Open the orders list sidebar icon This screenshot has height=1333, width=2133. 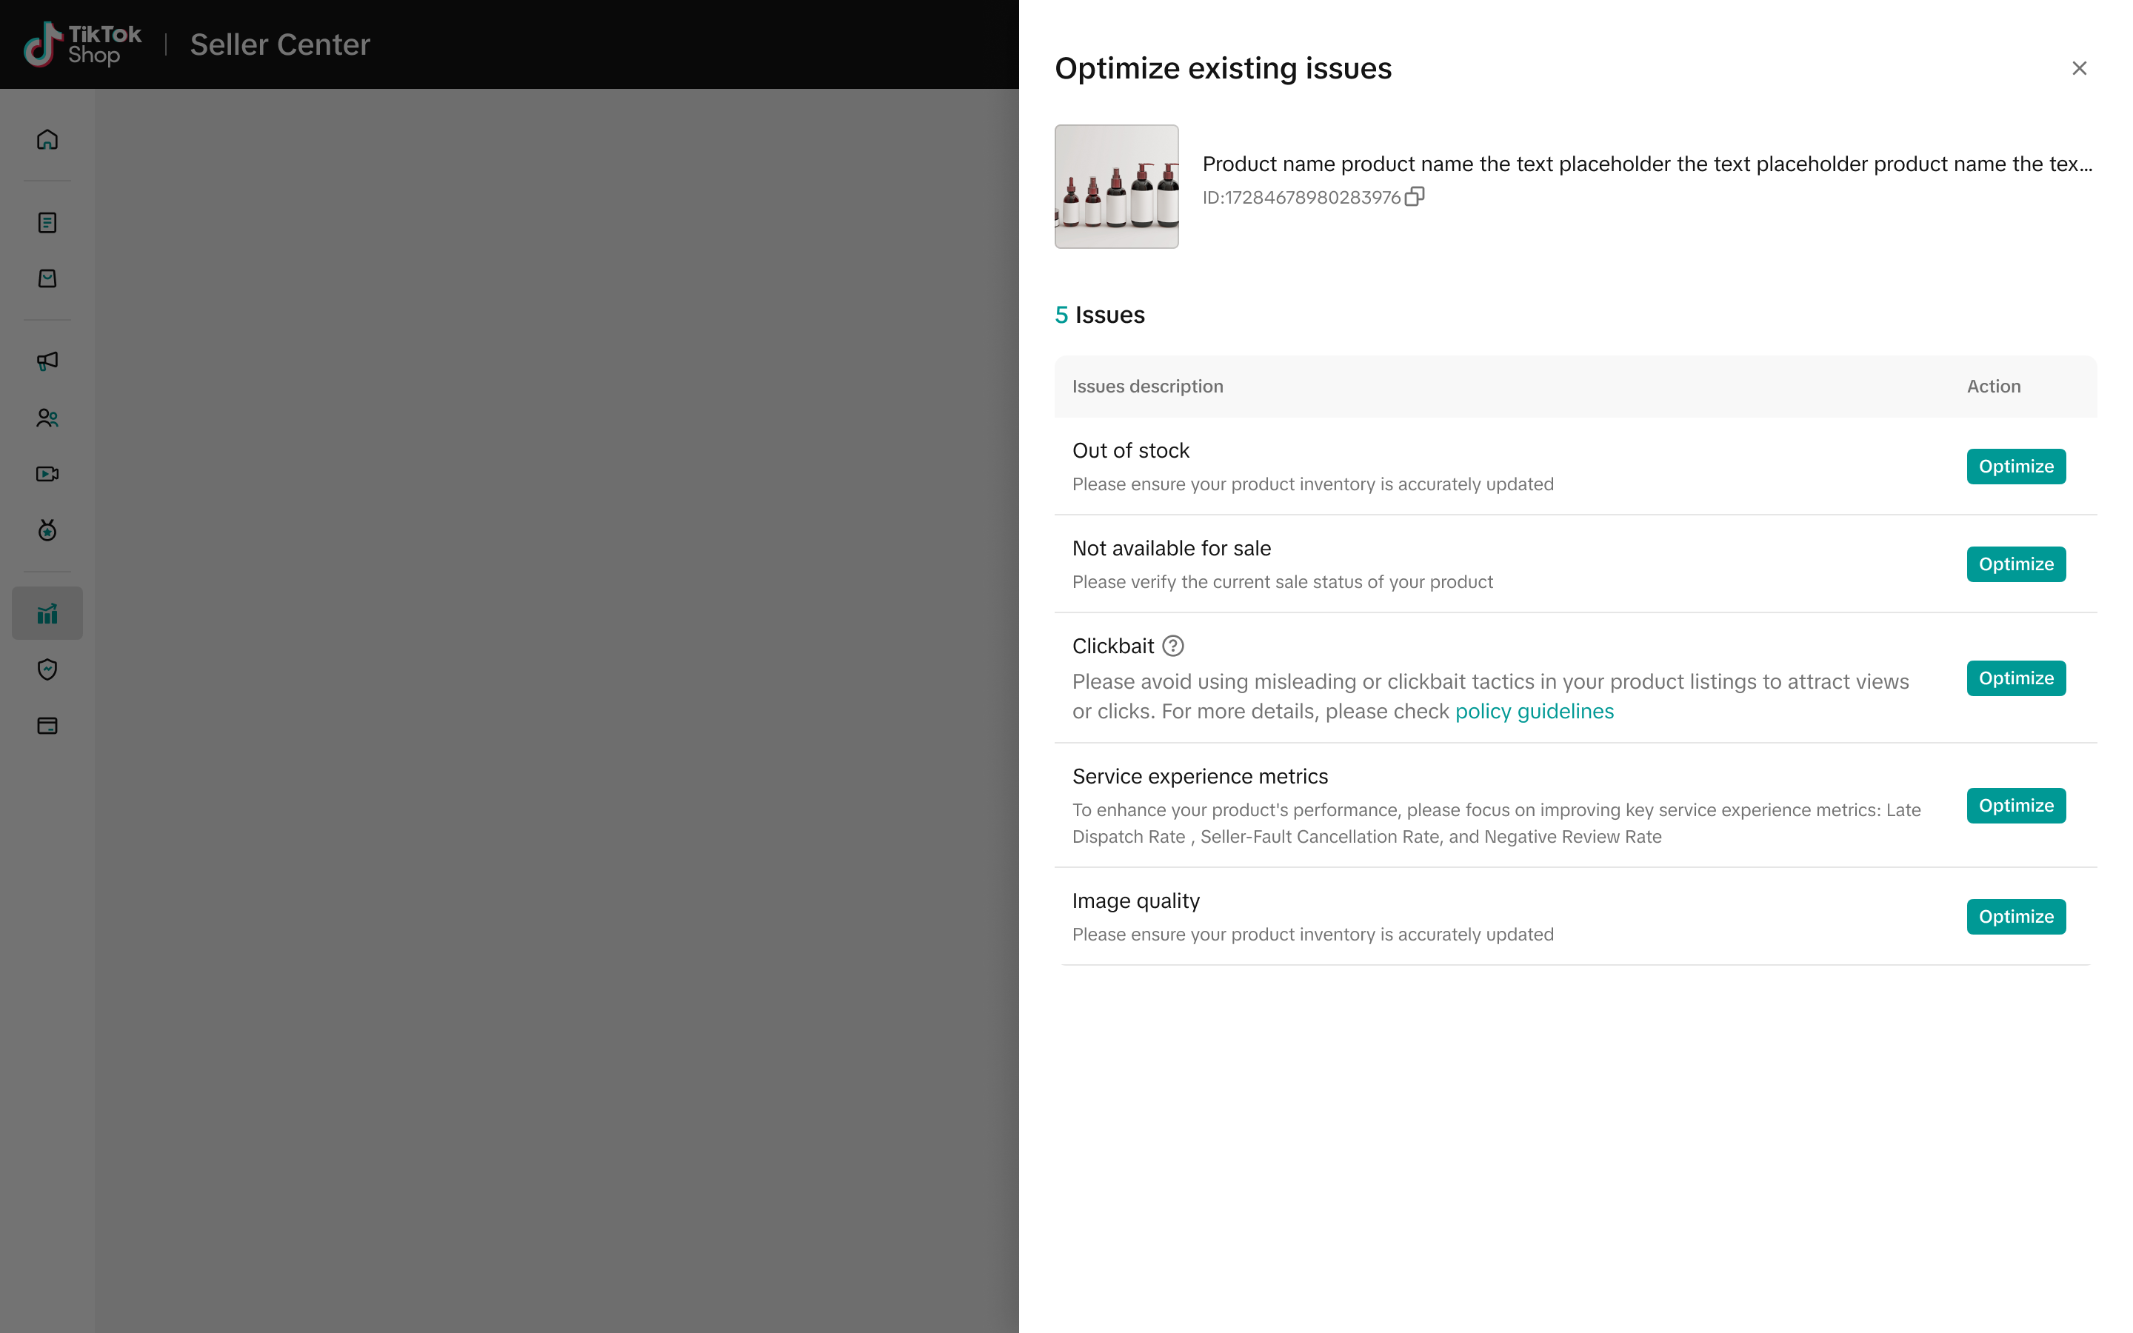[x=47, y=222]
